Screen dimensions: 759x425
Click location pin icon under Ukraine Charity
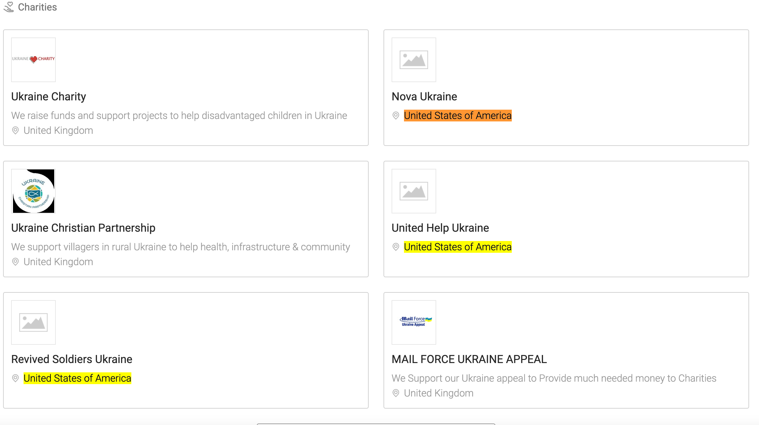coord(15,130)
